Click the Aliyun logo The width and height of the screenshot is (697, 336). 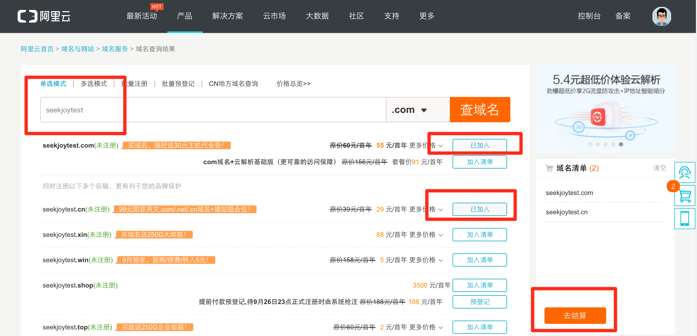(x=44, y=16)
